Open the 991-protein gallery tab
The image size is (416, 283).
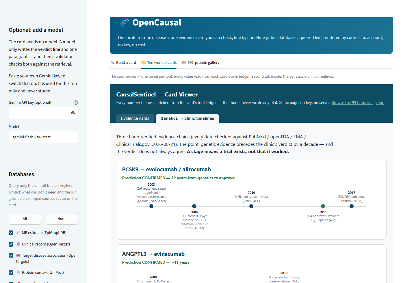(200, 63)
